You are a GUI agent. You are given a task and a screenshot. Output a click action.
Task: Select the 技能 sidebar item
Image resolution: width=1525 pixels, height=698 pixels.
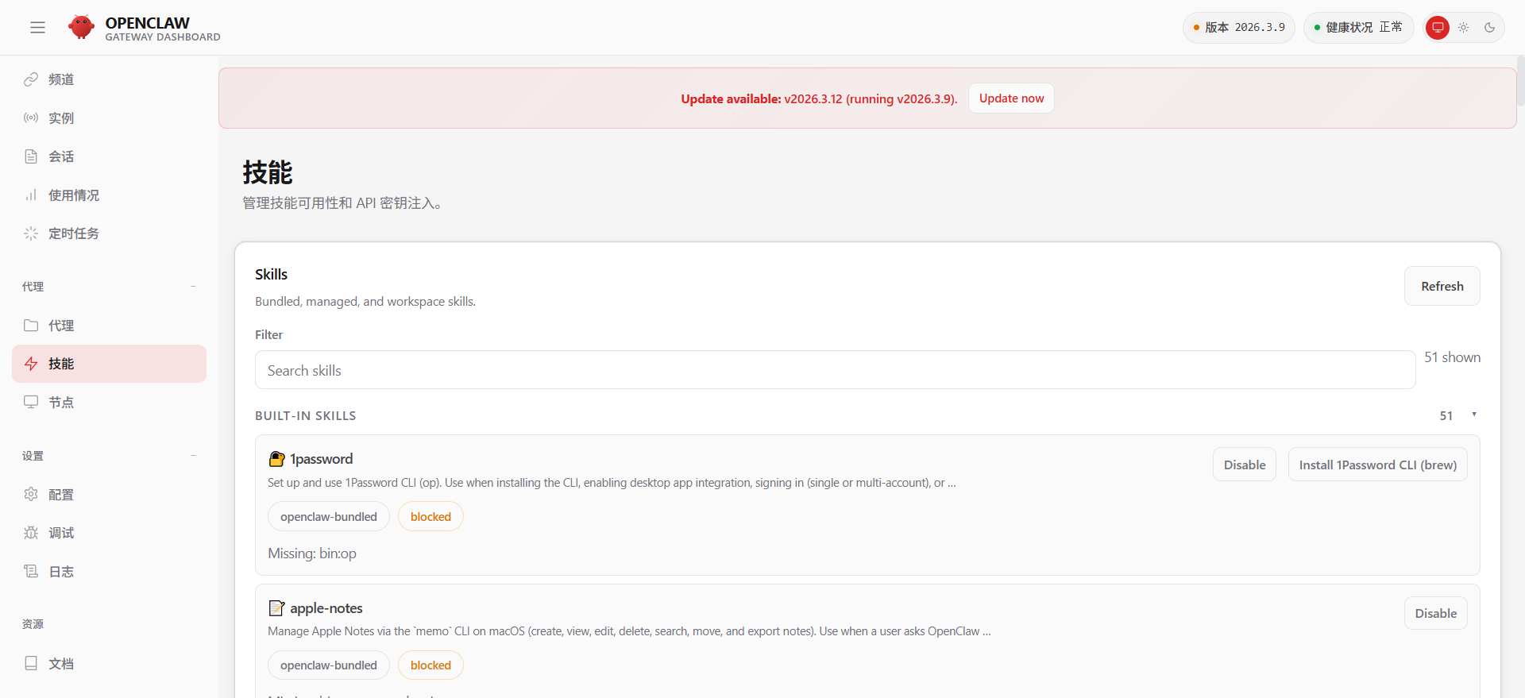[x=109, y=364]
